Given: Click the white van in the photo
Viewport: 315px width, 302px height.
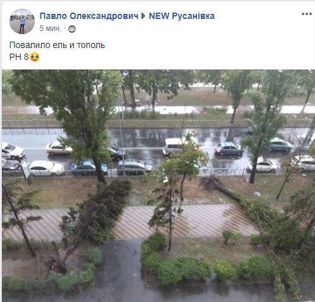Looking at the screenshot, I should (x=172, y=147).
